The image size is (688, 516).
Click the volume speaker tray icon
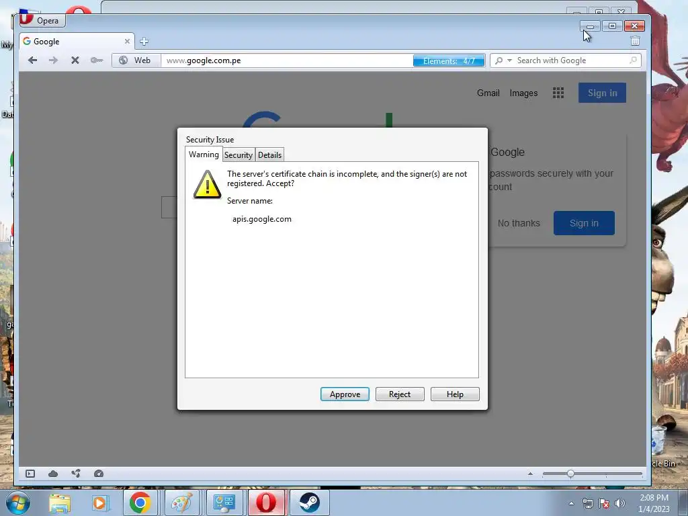click(x=619, y=503)
